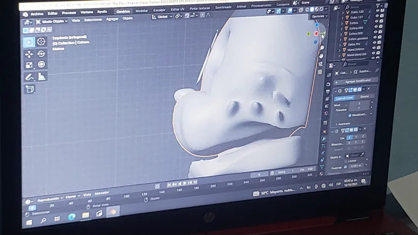Image resolution: width=418 pixels, height=235 pixels.
Task: Disable render for Mand.Inferior camera icon
Action: point(378,47)
